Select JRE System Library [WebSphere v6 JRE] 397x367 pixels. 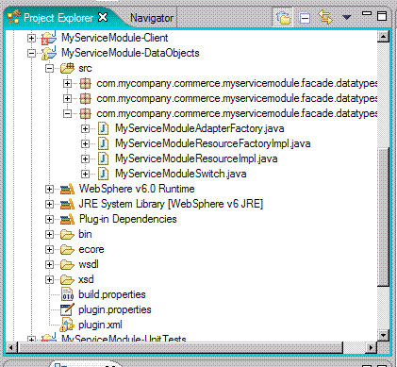coord(171,204)
